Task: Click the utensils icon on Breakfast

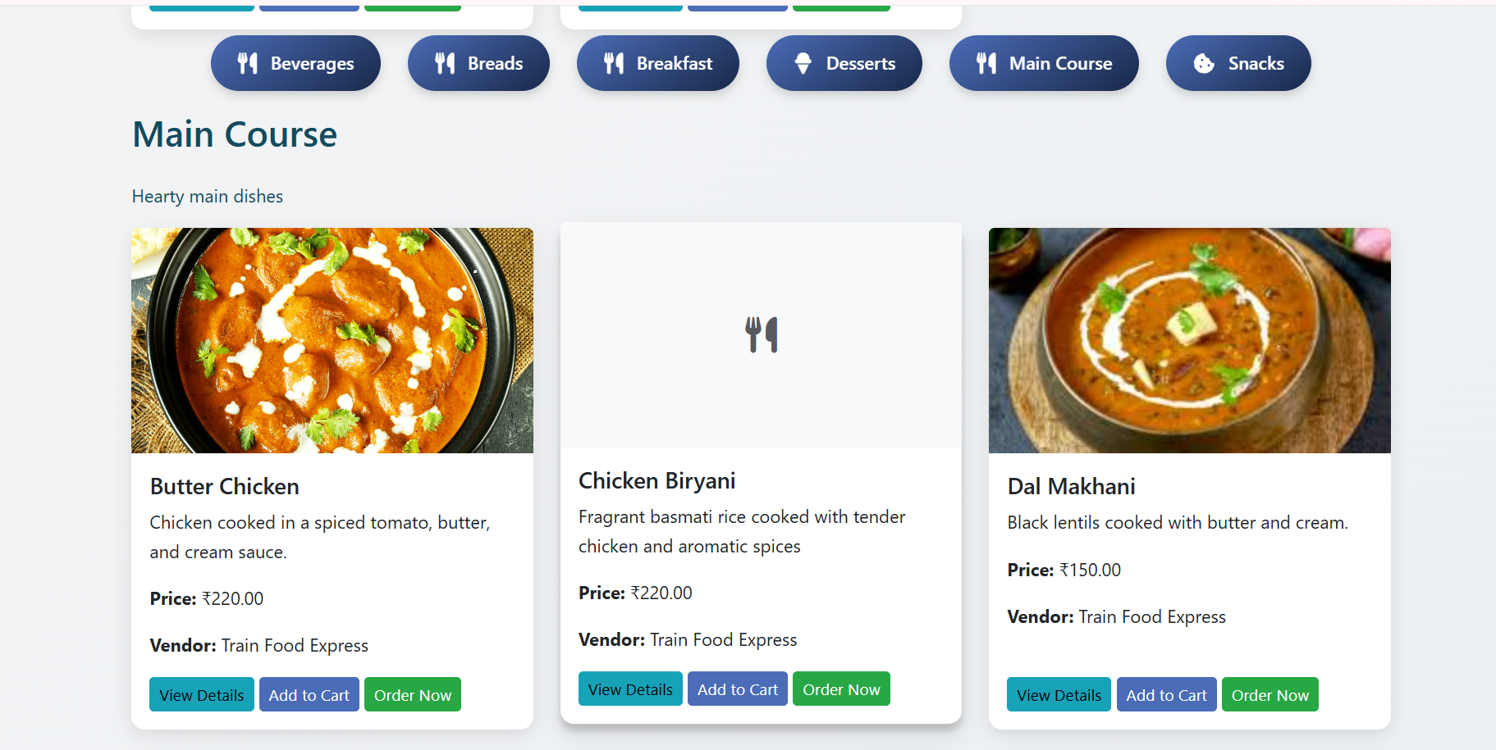Action: tap(614, 63)
